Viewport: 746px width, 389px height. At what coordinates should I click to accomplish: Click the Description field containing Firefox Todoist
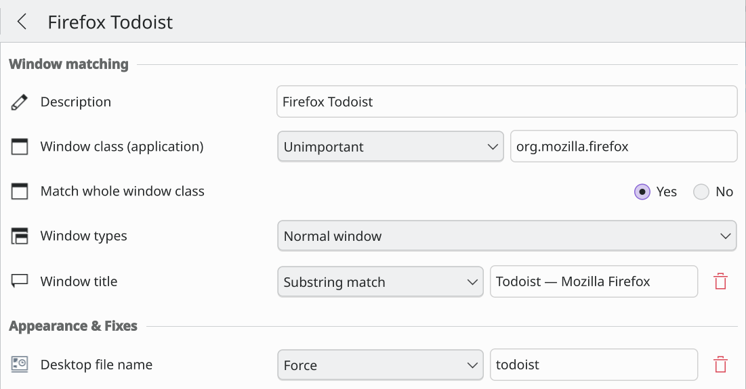507,101
